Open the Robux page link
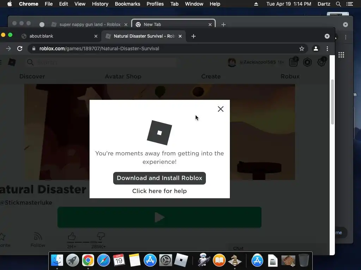Image resolution: width=361 pixels, height=270 pixels. (290, 76)
